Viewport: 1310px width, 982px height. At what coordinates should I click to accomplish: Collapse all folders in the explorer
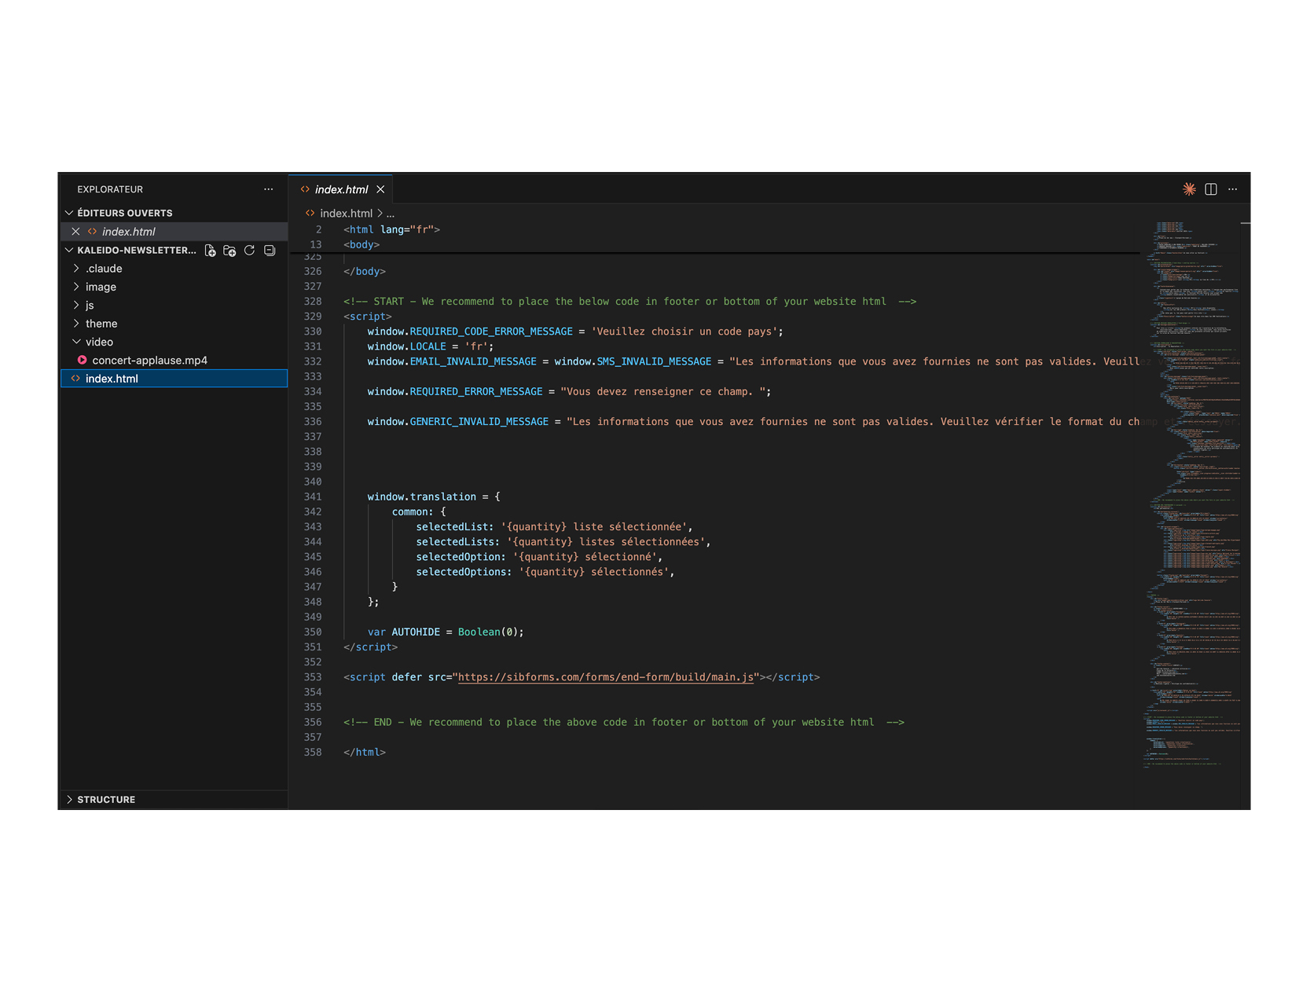pyautogui.click(x=270, y=251)
